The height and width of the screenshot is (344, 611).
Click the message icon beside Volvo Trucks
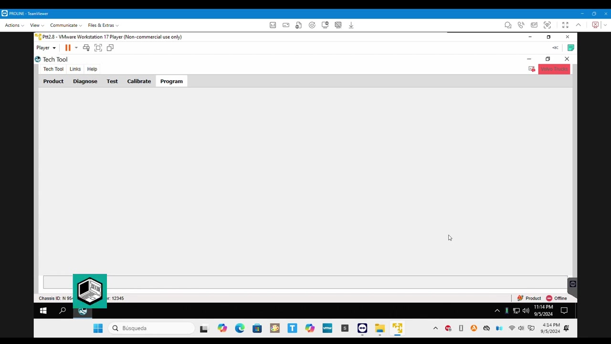coord(532,69)
